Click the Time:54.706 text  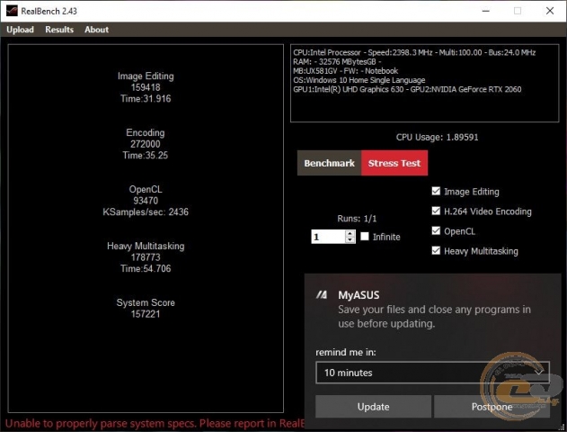[x=146, y=268]
